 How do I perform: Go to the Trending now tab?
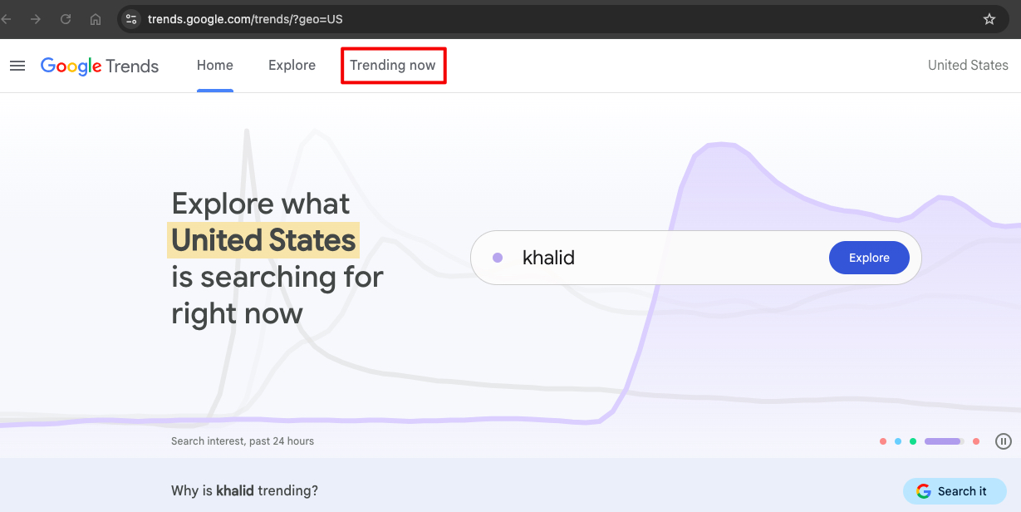393,66
